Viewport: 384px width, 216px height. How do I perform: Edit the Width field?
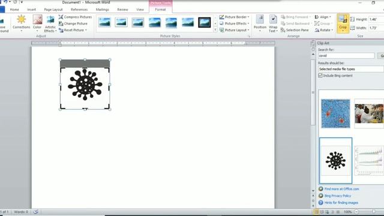tap(376, 28)
